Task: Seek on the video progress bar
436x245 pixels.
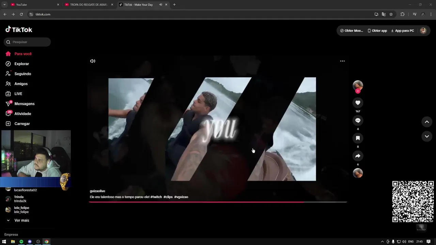Action: click(x=218, y=202)
